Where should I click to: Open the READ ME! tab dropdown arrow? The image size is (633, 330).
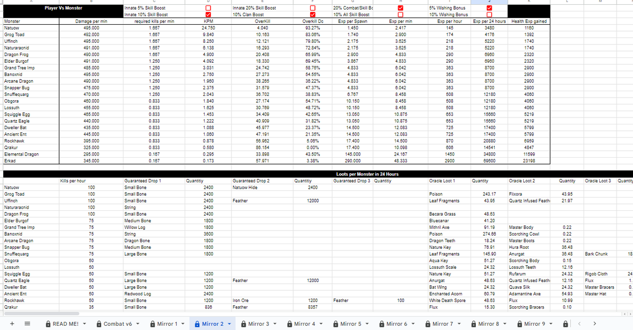tap(85, 324)
